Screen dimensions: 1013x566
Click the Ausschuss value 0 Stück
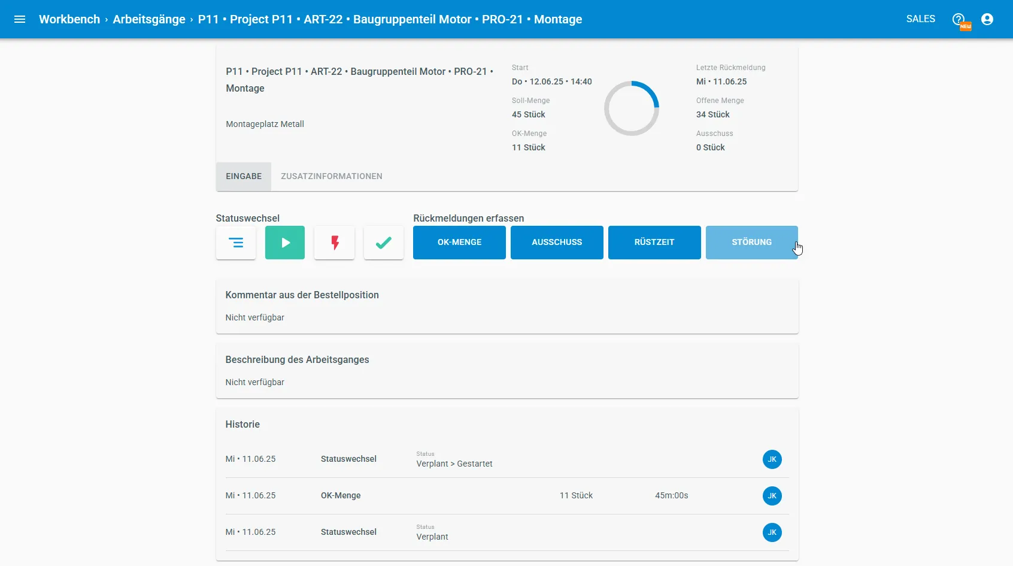click(x=711, y=147)
